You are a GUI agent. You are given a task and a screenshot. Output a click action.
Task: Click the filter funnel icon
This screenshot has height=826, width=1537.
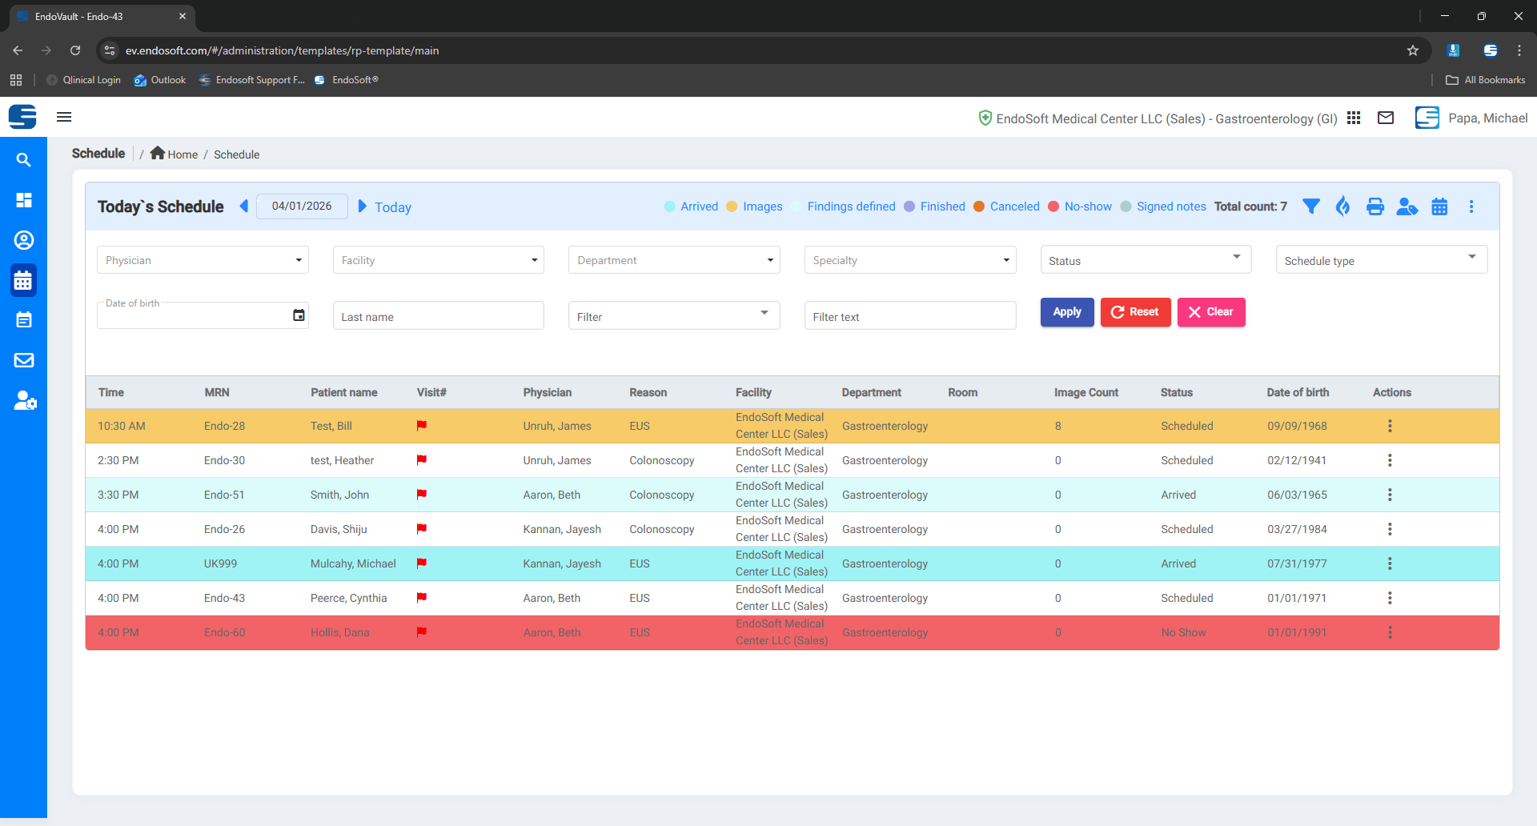point(1310,206)
